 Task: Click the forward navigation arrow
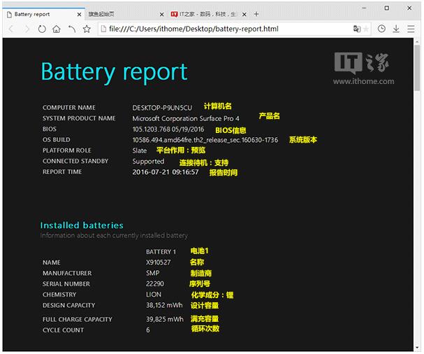[27, 29]
